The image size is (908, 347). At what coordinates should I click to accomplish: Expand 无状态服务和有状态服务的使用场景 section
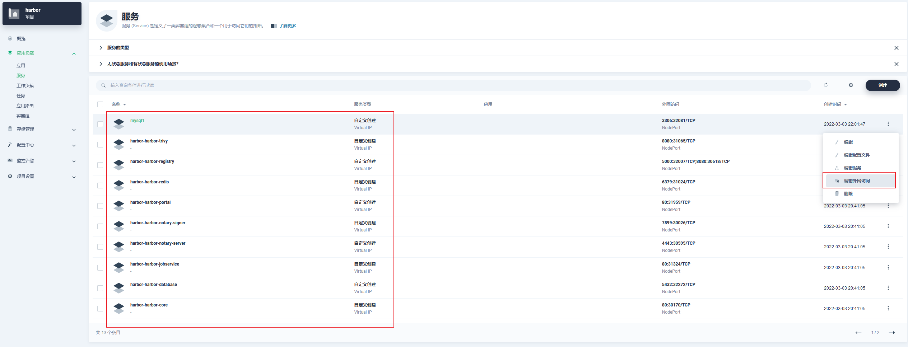click(101, 64)
